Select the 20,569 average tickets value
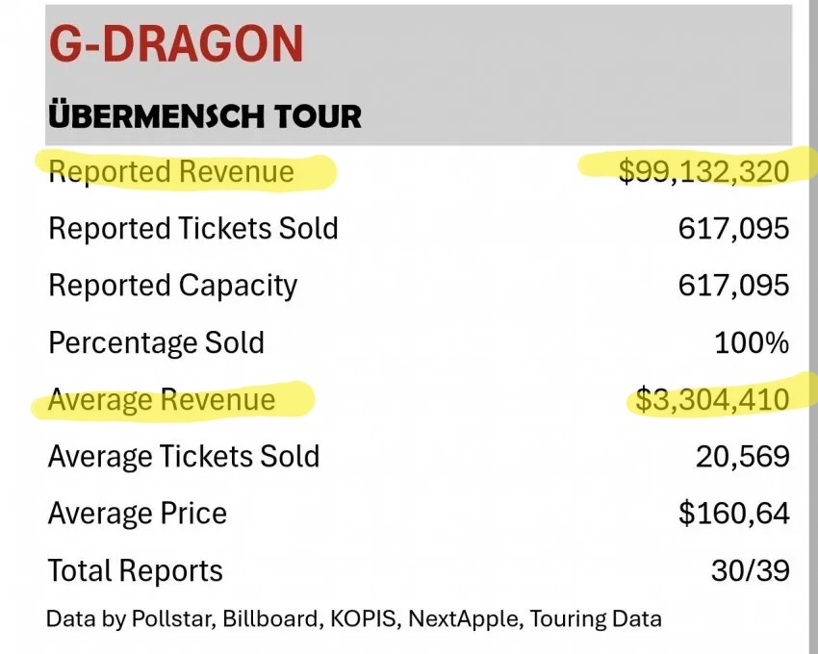This screenshot has height=654, width=818. pos(743,456)
